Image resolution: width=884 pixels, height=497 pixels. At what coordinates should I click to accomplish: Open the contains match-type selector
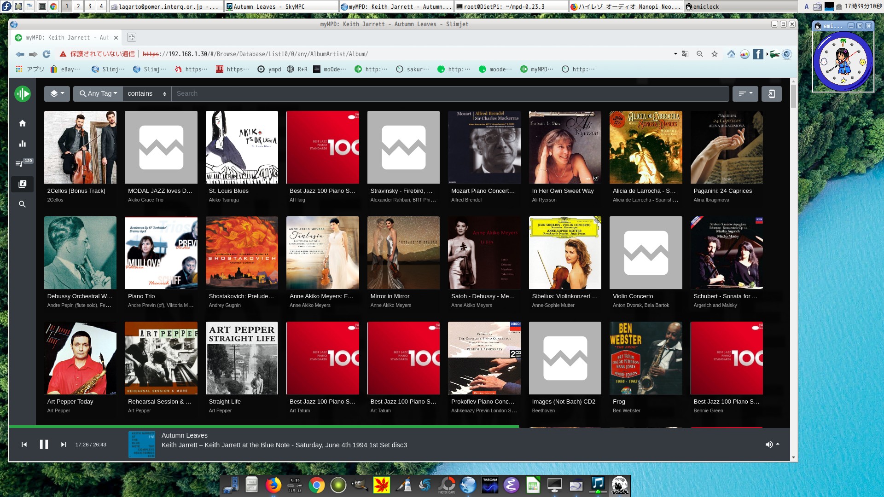147,94
